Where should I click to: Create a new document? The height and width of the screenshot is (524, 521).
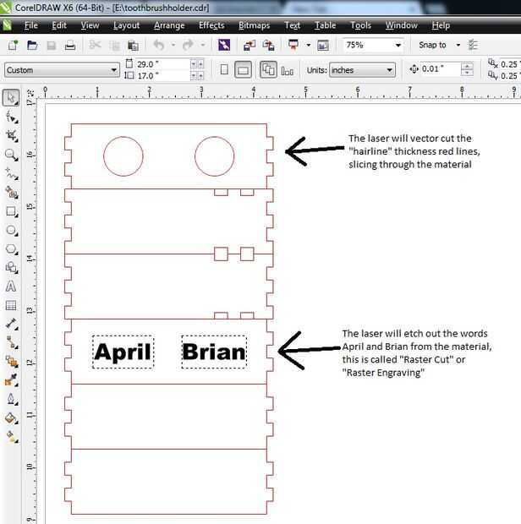[x=13, y=45]
